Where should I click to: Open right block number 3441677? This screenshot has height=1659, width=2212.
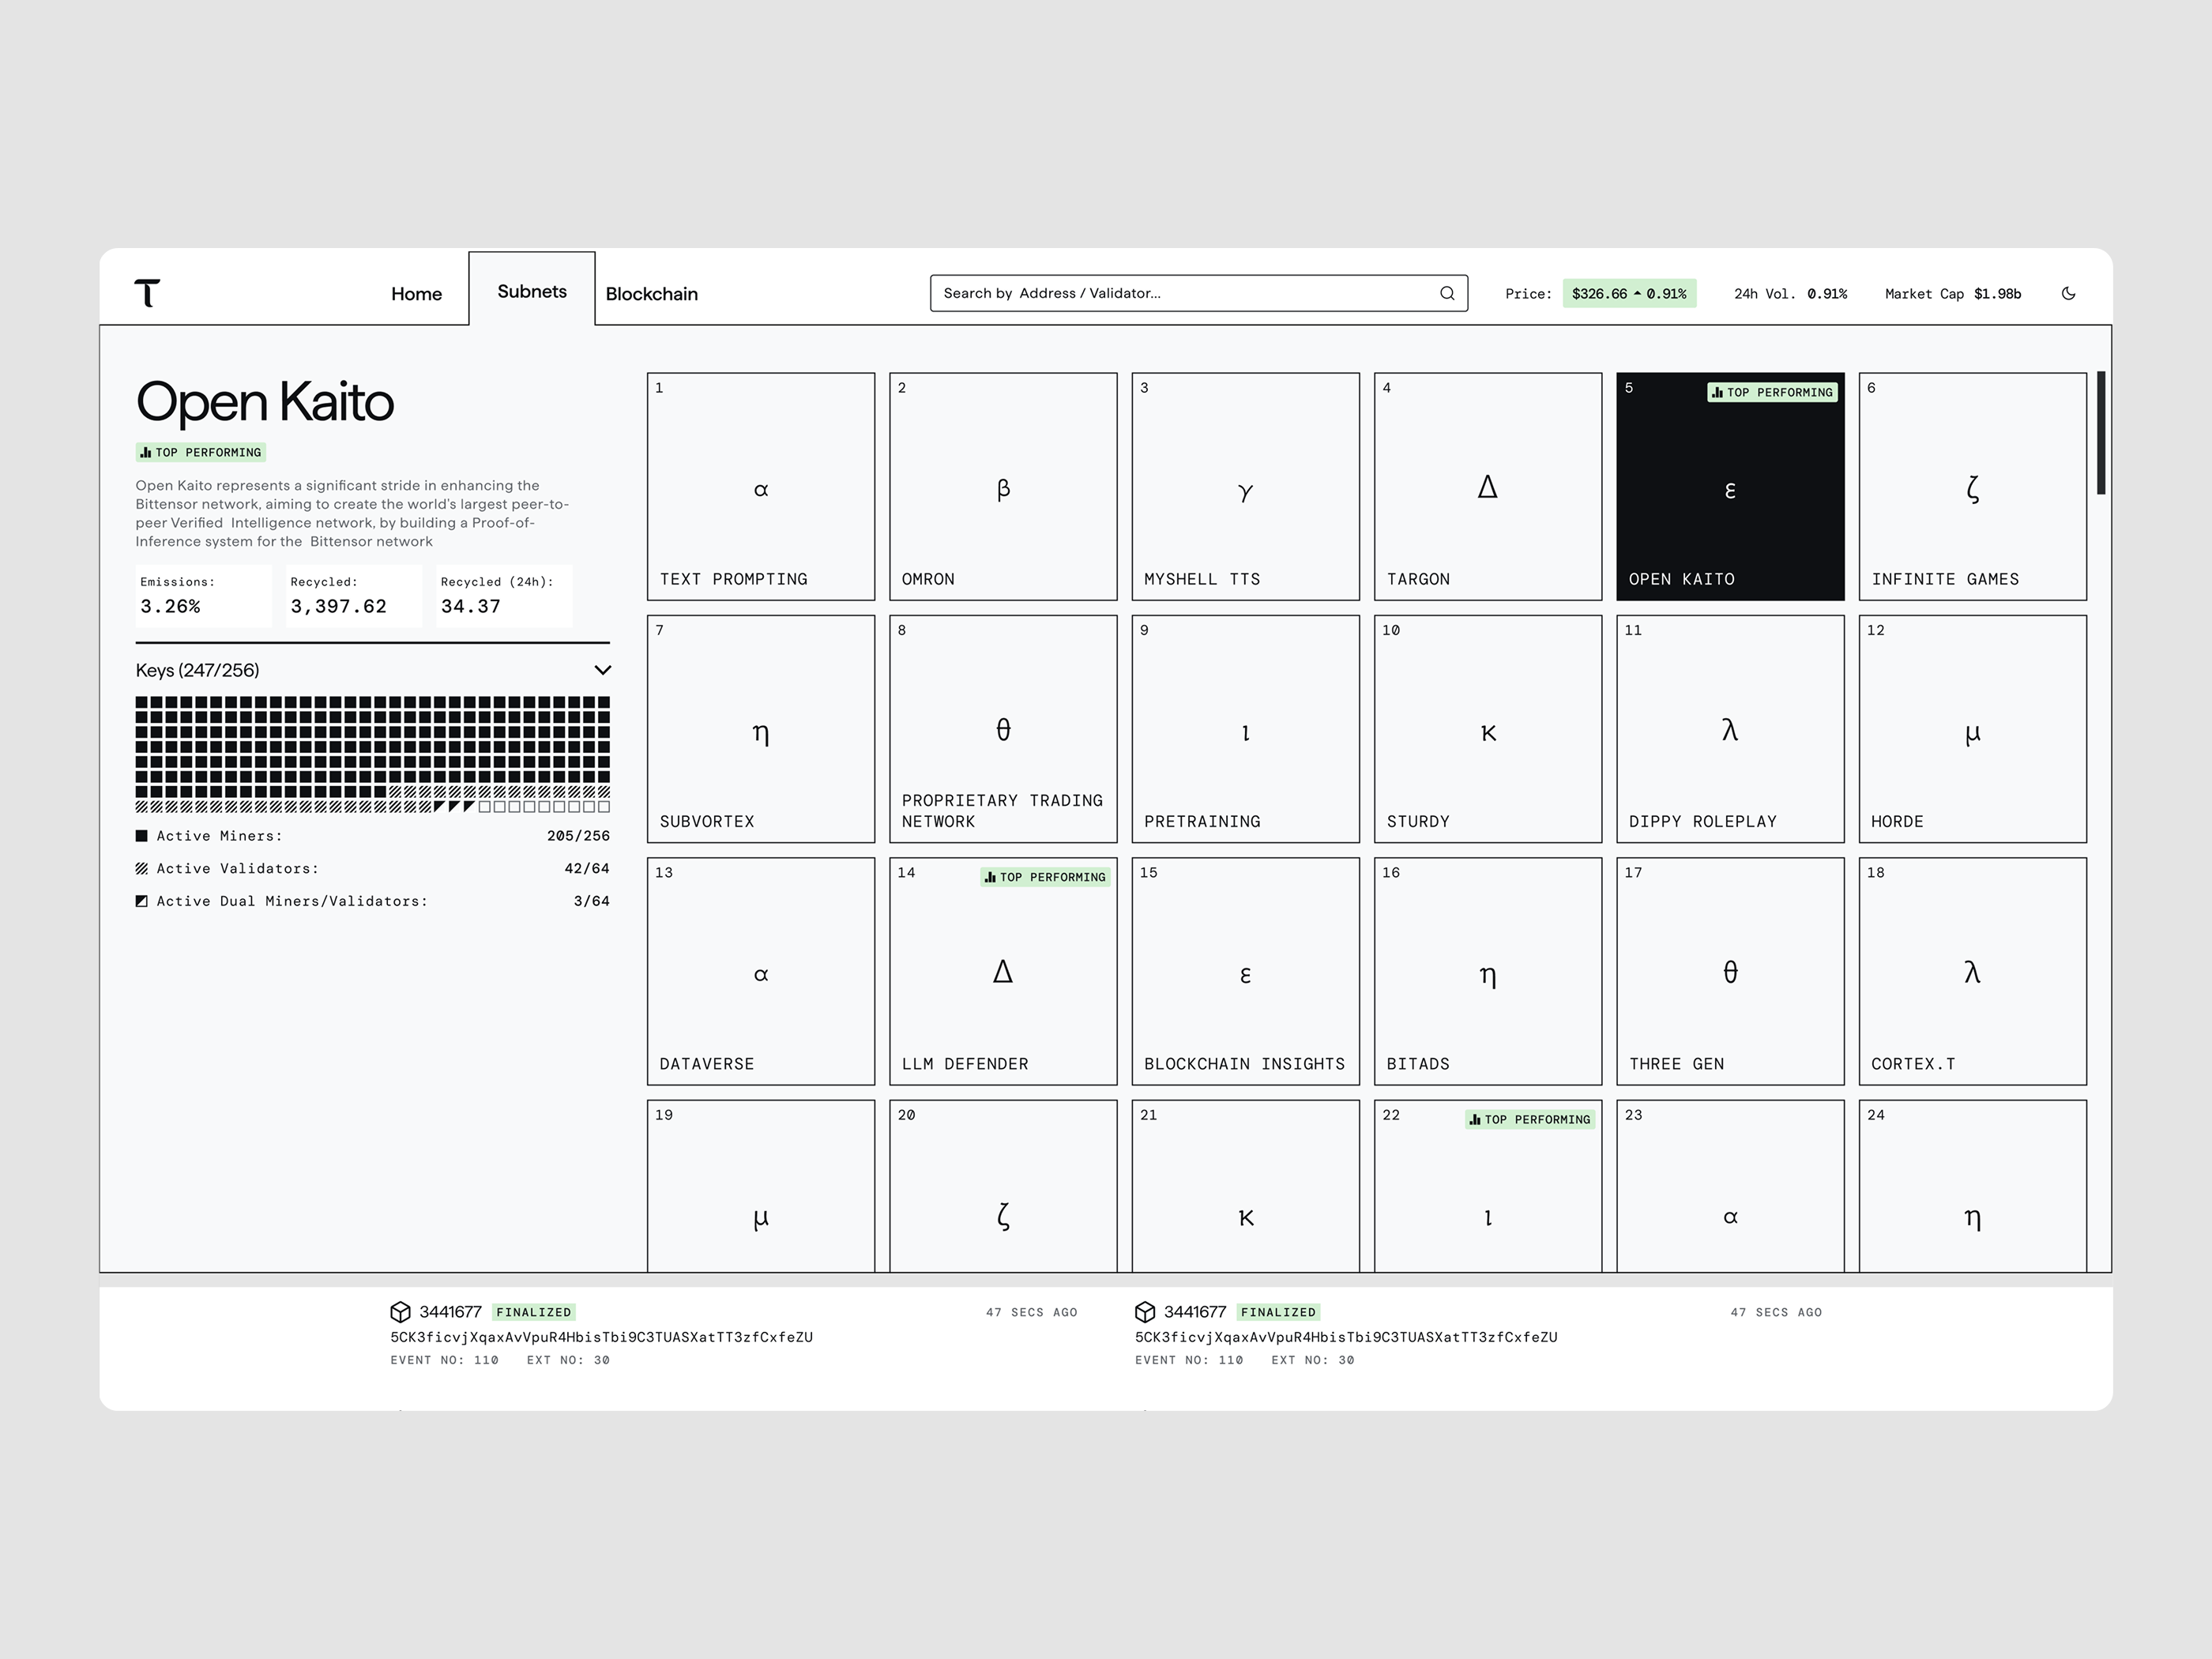pos(1195,1311)
